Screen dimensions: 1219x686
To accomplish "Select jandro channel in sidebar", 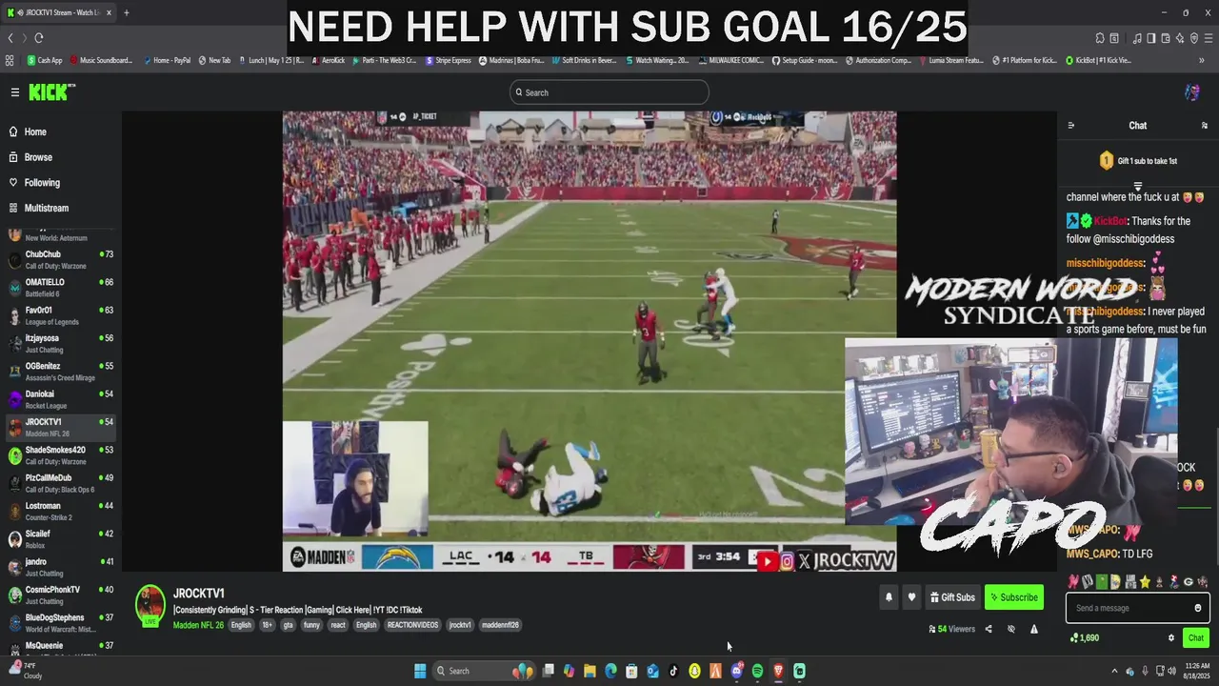I will pyautogui.click(x=61, y=567).
